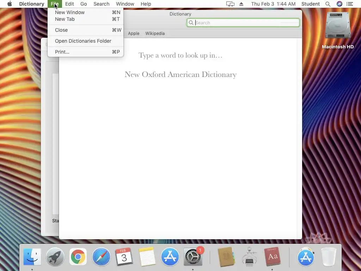
Task: Open the Apple menu icon
Action: (x=10, y=4)
